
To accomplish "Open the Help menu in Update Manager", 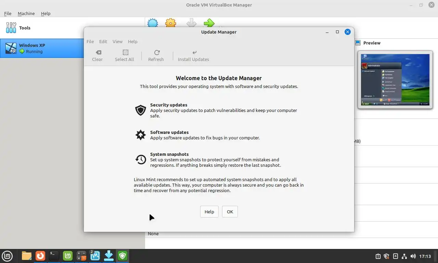I will point(132,41).
